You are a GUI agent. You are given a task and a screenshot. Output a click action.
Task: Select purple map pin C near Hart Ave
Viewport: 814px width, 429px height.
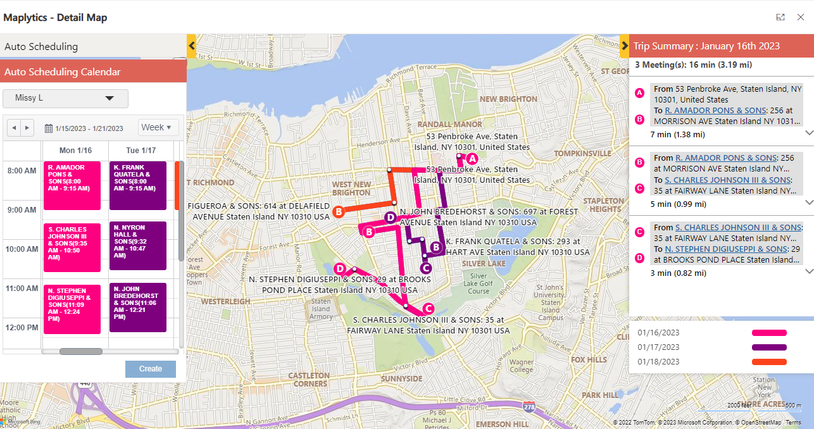click(426, 267)
